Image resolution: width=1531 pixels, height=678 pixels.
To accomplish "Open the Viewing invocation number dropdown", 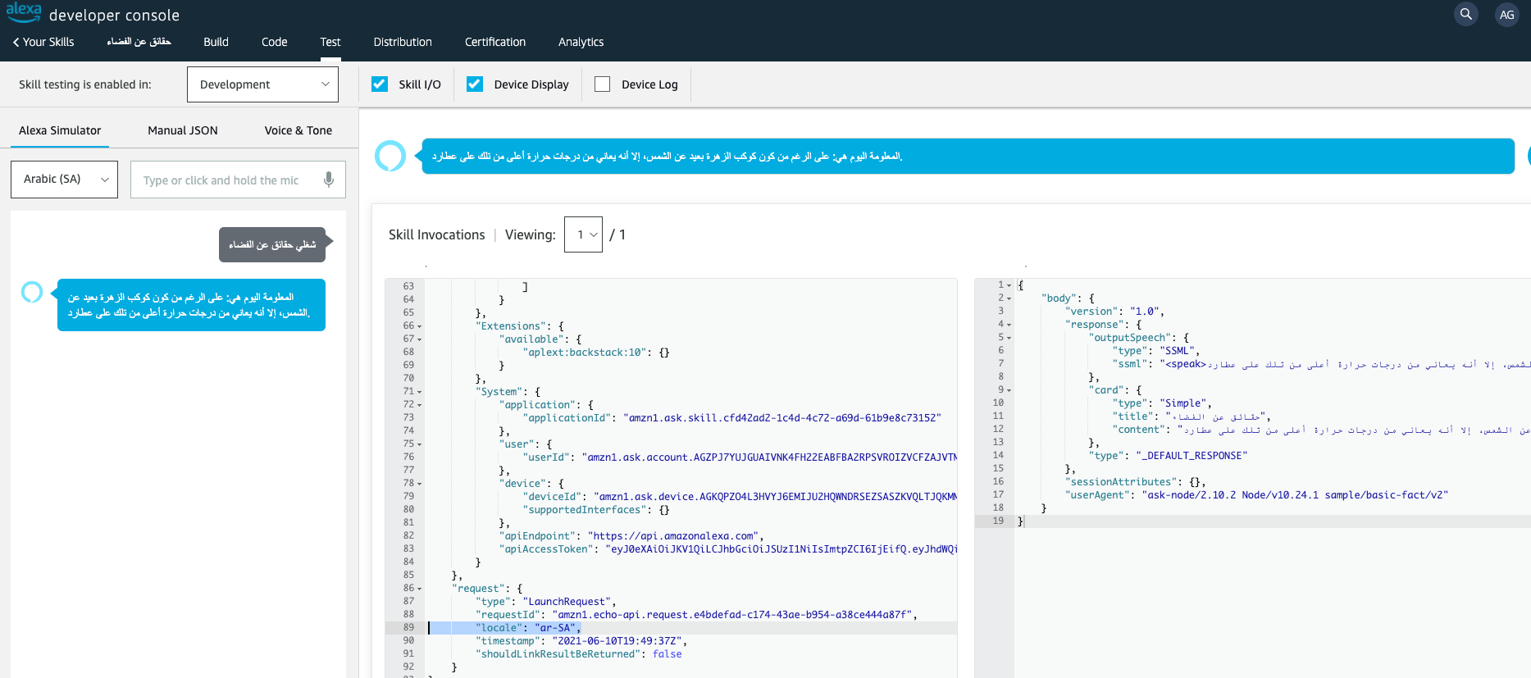I will point(583,234).
